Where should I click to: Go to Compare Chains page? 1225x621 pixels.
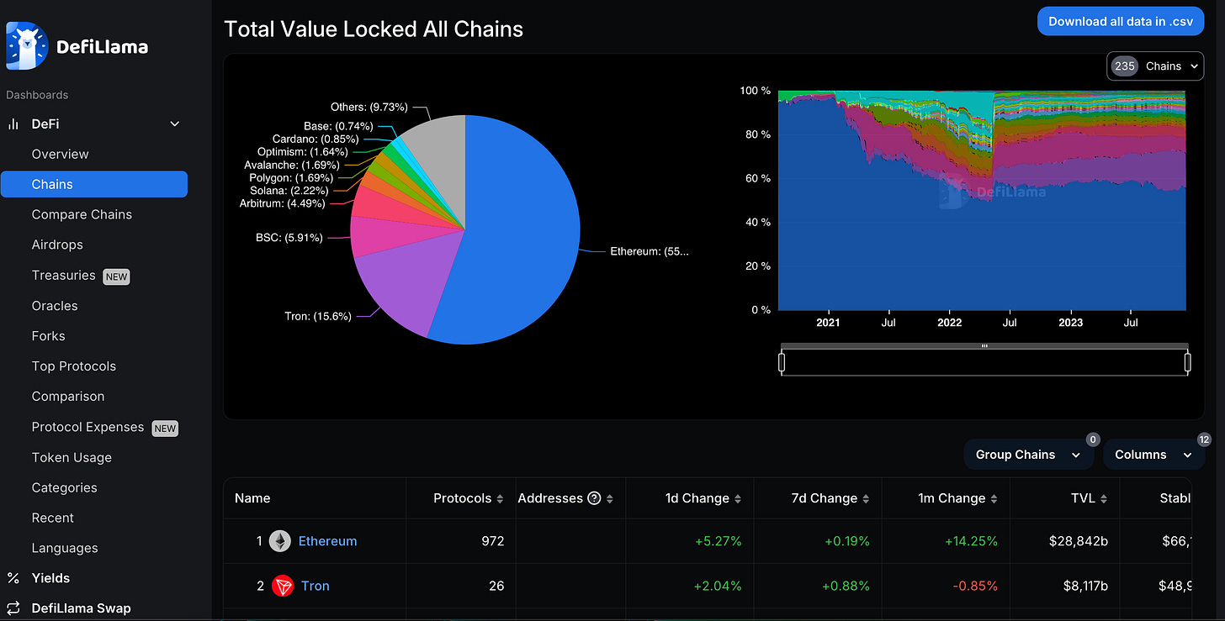pyautogui.click(x=82, y=215)
